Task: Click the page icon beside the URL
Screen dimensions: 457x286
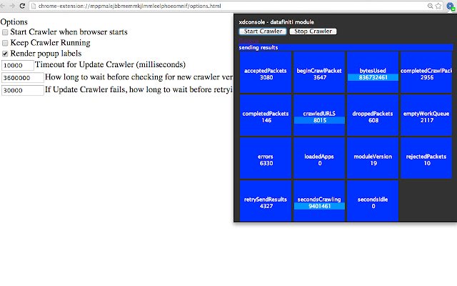Action: pos(34,6)
